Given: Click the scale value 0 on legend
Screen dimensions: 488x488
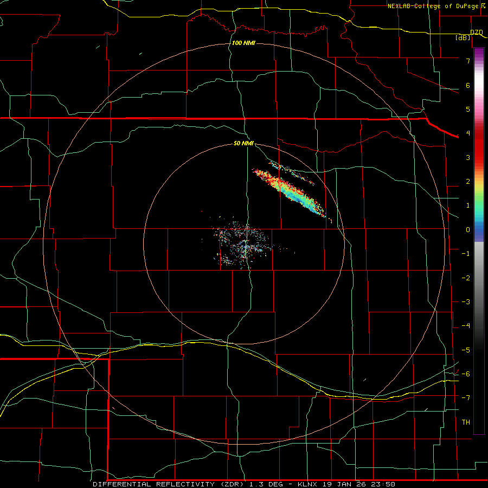Looking at the screenshot, I should coord(468,230).
